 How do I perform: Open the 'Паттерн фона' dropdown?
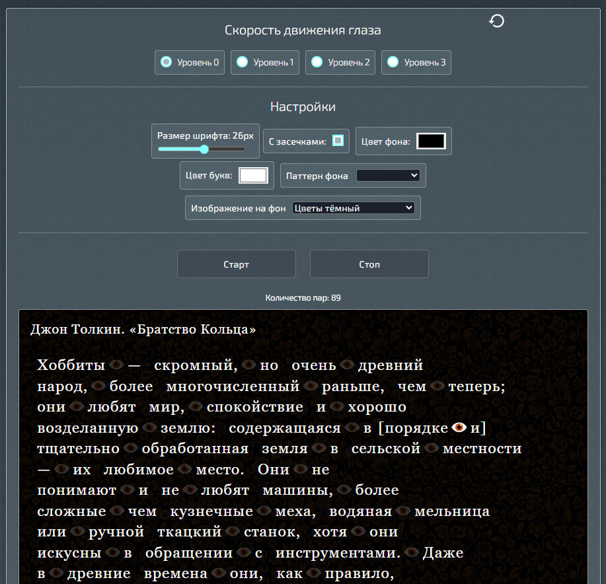(x=388, y=175)
